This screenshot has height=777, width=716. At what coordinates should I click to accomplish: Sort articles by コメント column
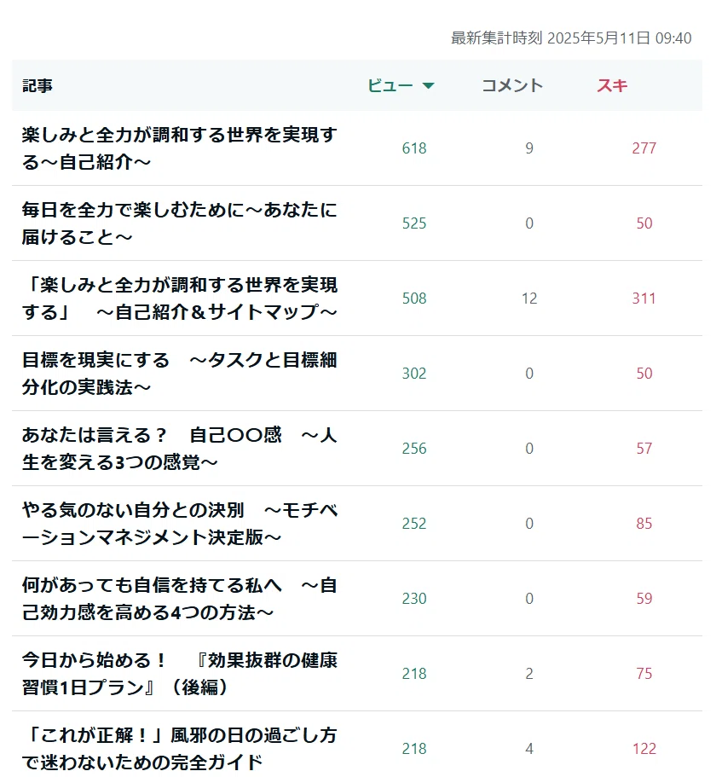[512, 86]
